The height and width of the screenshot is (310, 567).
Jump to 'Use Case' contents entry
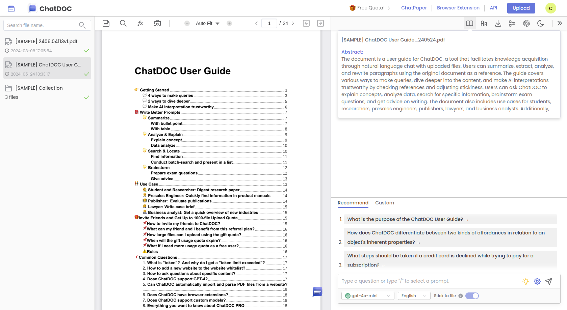click(149, 184)
